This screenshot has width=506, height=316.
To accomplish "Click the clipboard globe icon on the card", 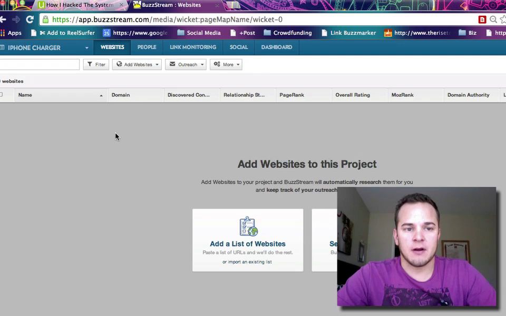I will point(248,226).
